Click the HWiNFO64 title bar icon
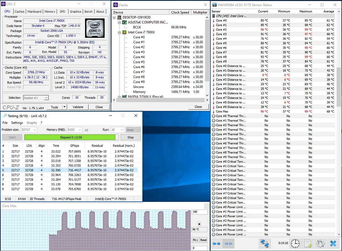Viewport: 342px width, 251px height. pyautogui.click(x=215, y=5)
